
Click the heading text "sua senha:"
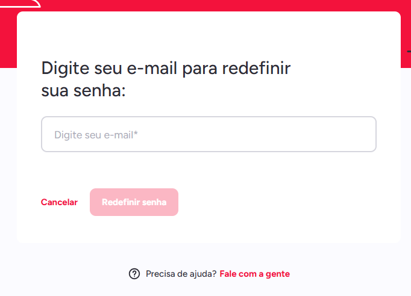coord(83,91)
